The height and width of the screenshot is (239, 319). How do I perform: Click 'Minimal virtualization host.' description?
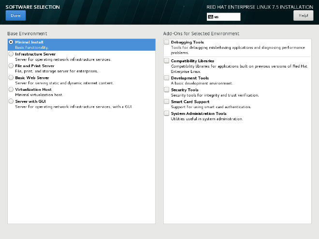coord(39,95)
